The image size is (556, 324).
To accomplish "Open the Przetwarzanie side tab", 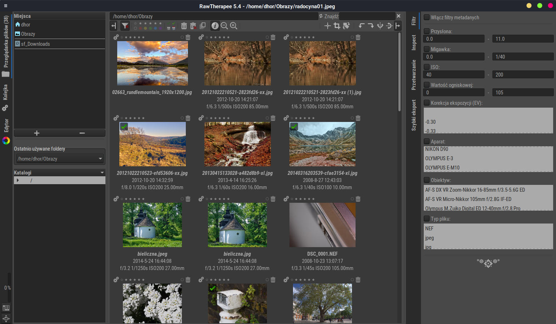I will pos(414,75).
